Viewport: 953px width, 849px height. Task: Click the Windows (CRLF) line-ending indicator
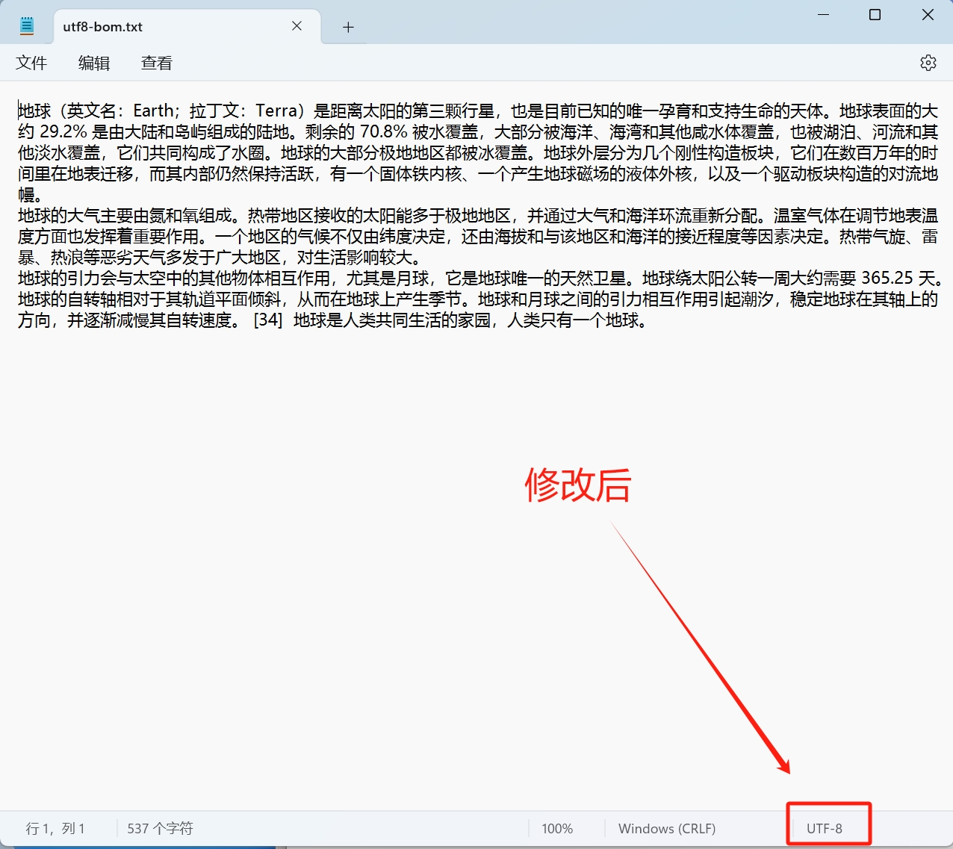click(x=666, y=828)
